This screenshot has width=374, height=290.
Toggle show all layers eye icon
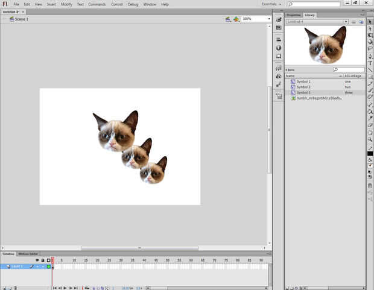[37, 260]
